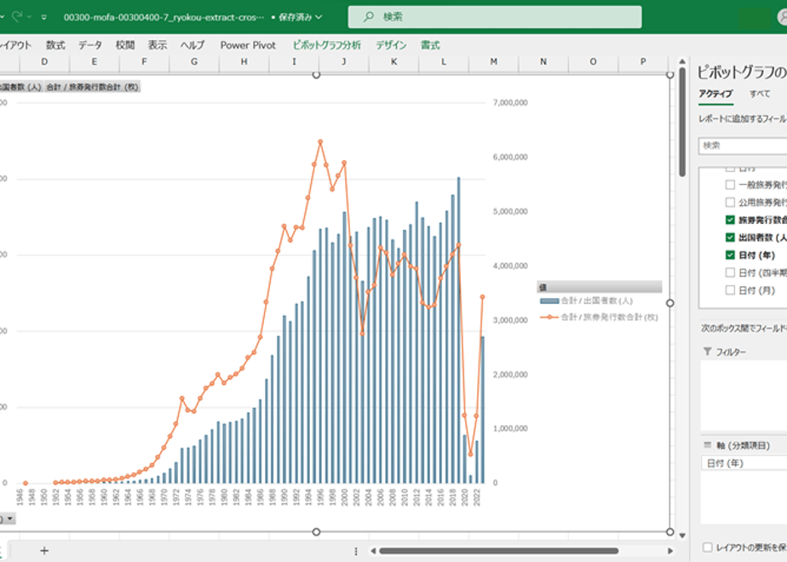787x562 pixels.
Task: Click the horizontal scrollbar left arrow
Action: pyautogui.click(x=373, y=551)
